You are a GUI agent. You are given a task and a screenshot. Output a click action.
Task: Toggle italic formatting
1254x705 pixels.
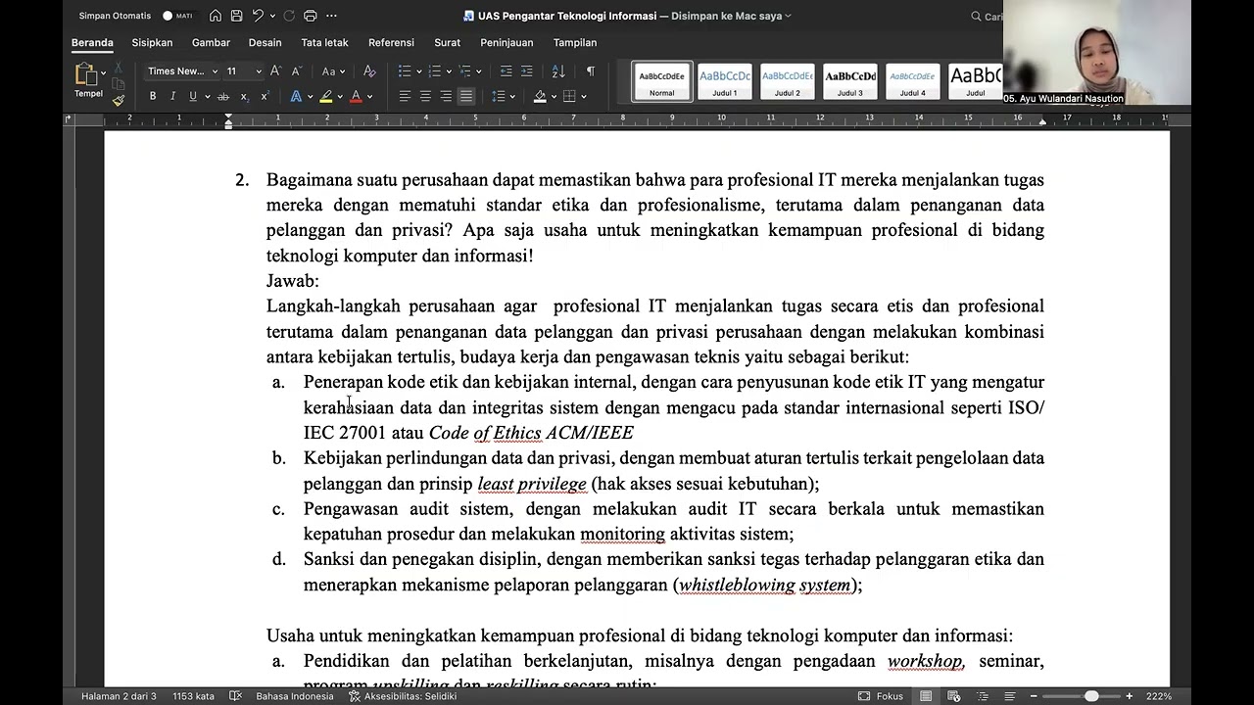(172, 96)
